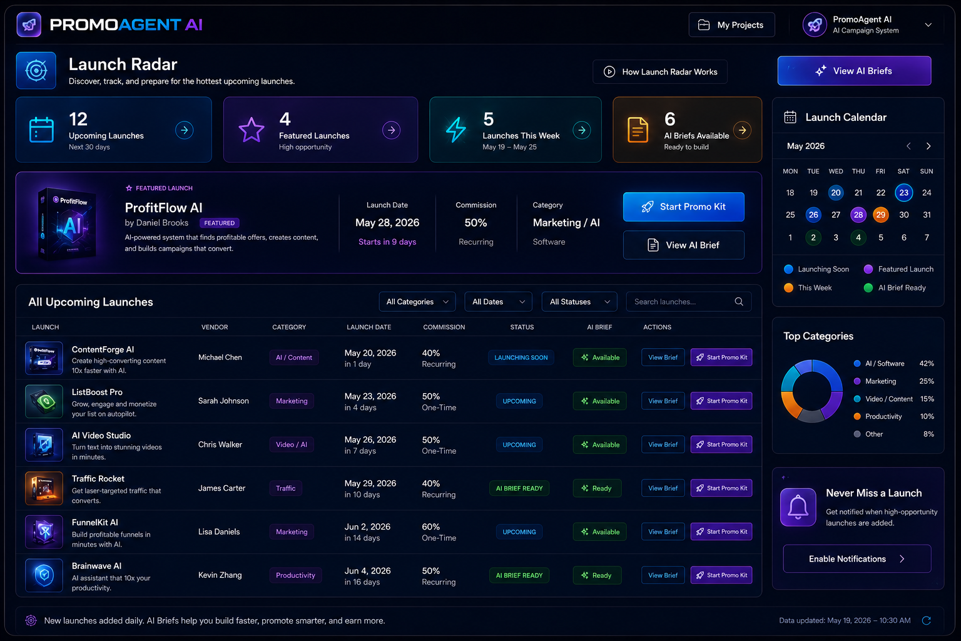
Task: Click the ListBoost Pro product thumbnail
Action: pyautogui.click(x=44, y=401)
